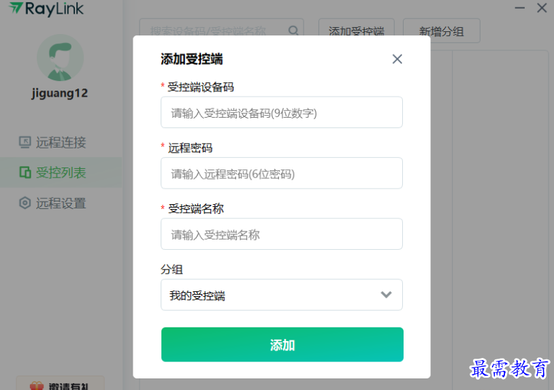554x390 pixels.
Task: Click the 受控列表 sidebar icon
Action: click(25, 173)
